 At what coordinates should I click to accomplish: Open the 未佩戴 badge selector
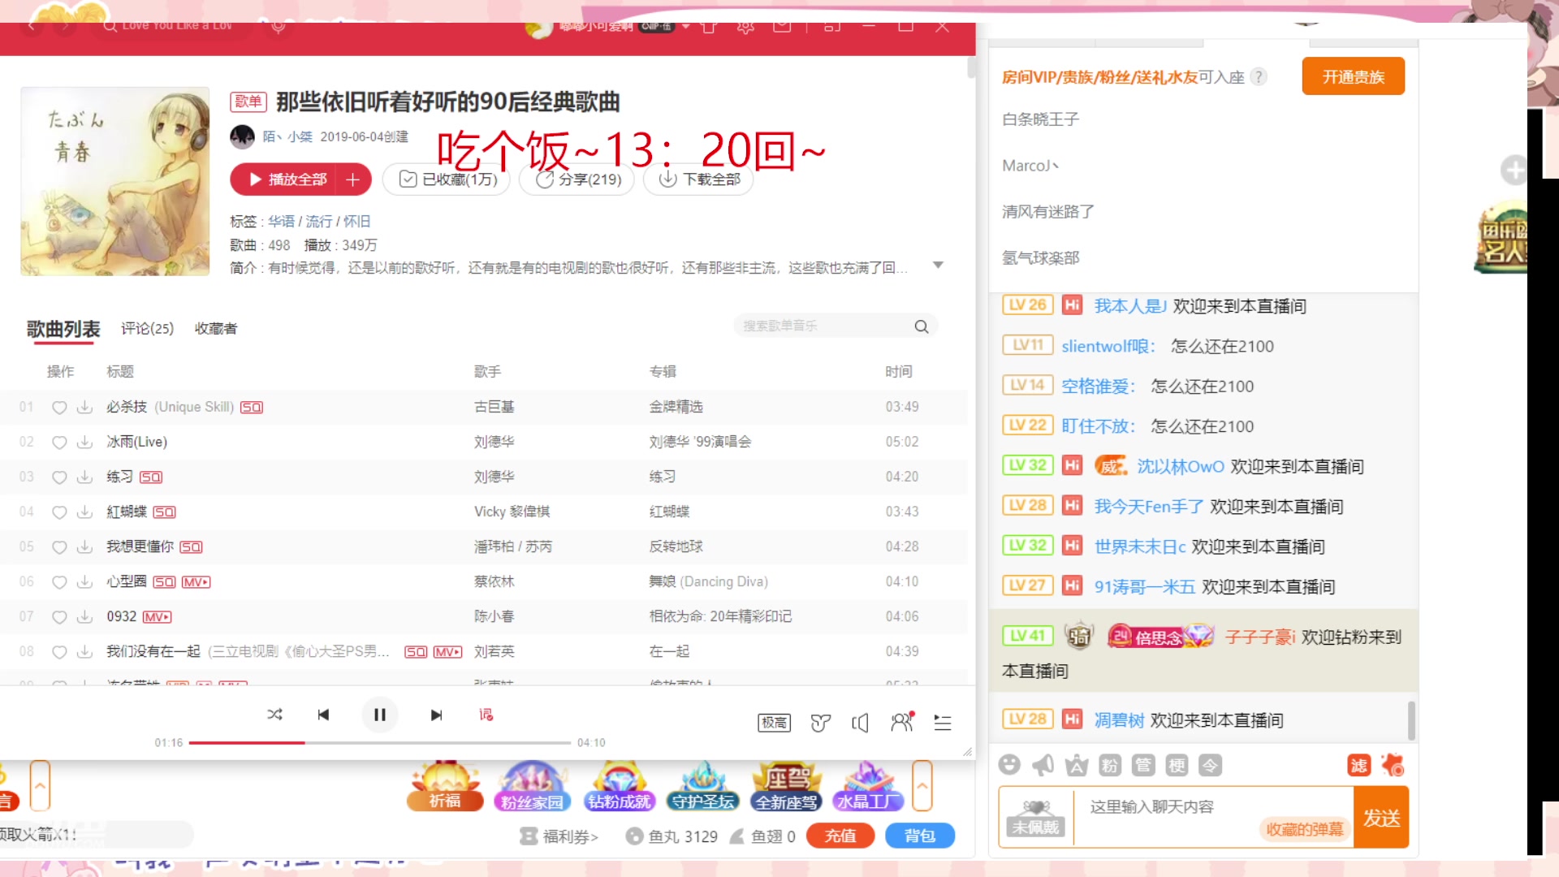coord(1036,818)
